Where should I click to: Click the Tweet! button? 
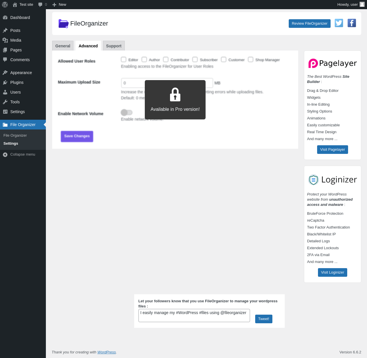click(264, 319)
